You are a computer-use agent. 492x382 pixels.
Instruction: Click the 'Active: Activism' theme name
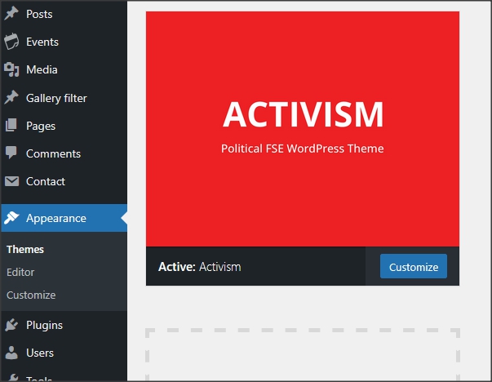[200, 267]
